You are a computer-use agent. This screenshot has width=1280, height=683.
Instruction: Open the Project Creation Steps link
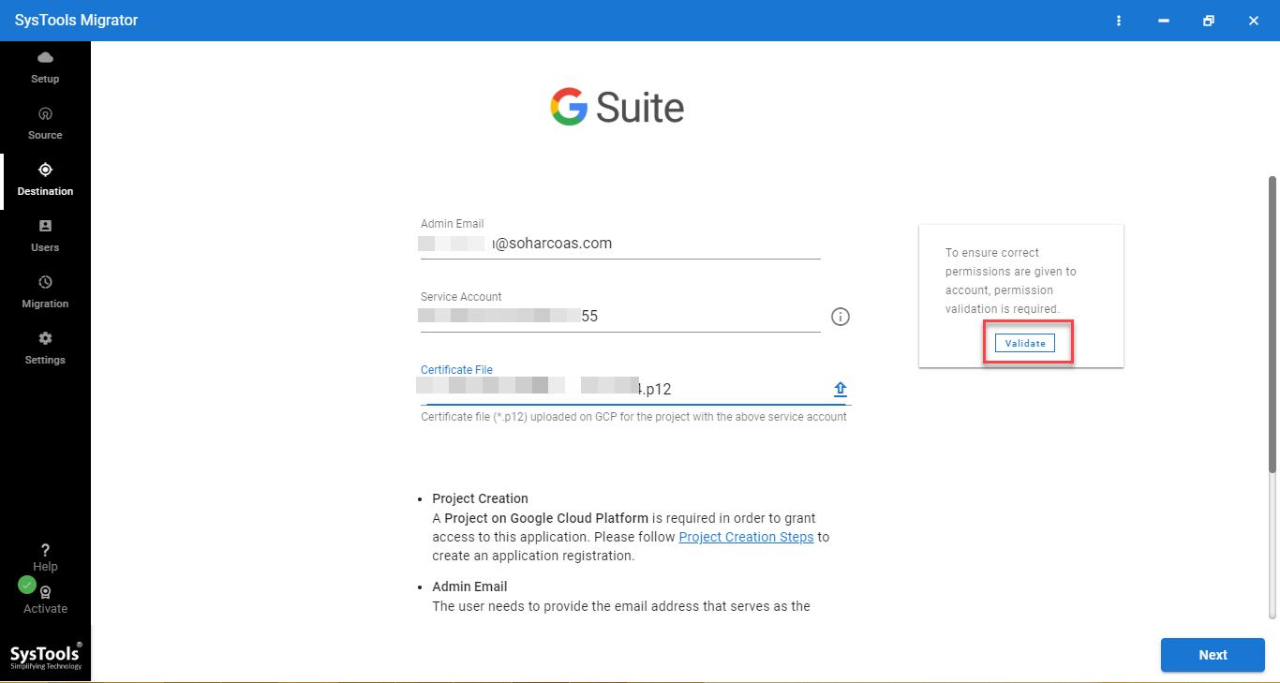(746, 537)
